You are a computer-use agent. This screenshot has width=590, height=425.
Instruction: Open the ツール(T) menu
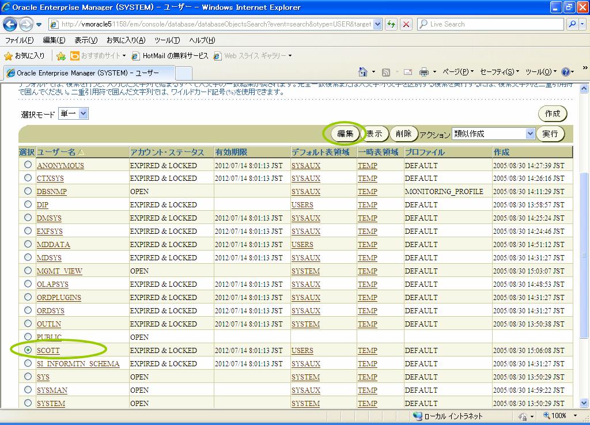coord(167,40)
